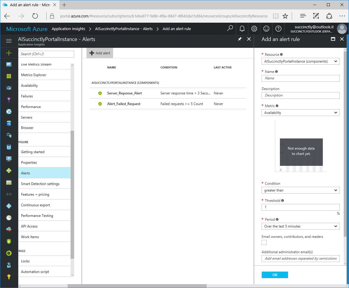Open the Monitor gauge icon in sidebar
Viewport: 349px width, 288px height.
[9, 218]
